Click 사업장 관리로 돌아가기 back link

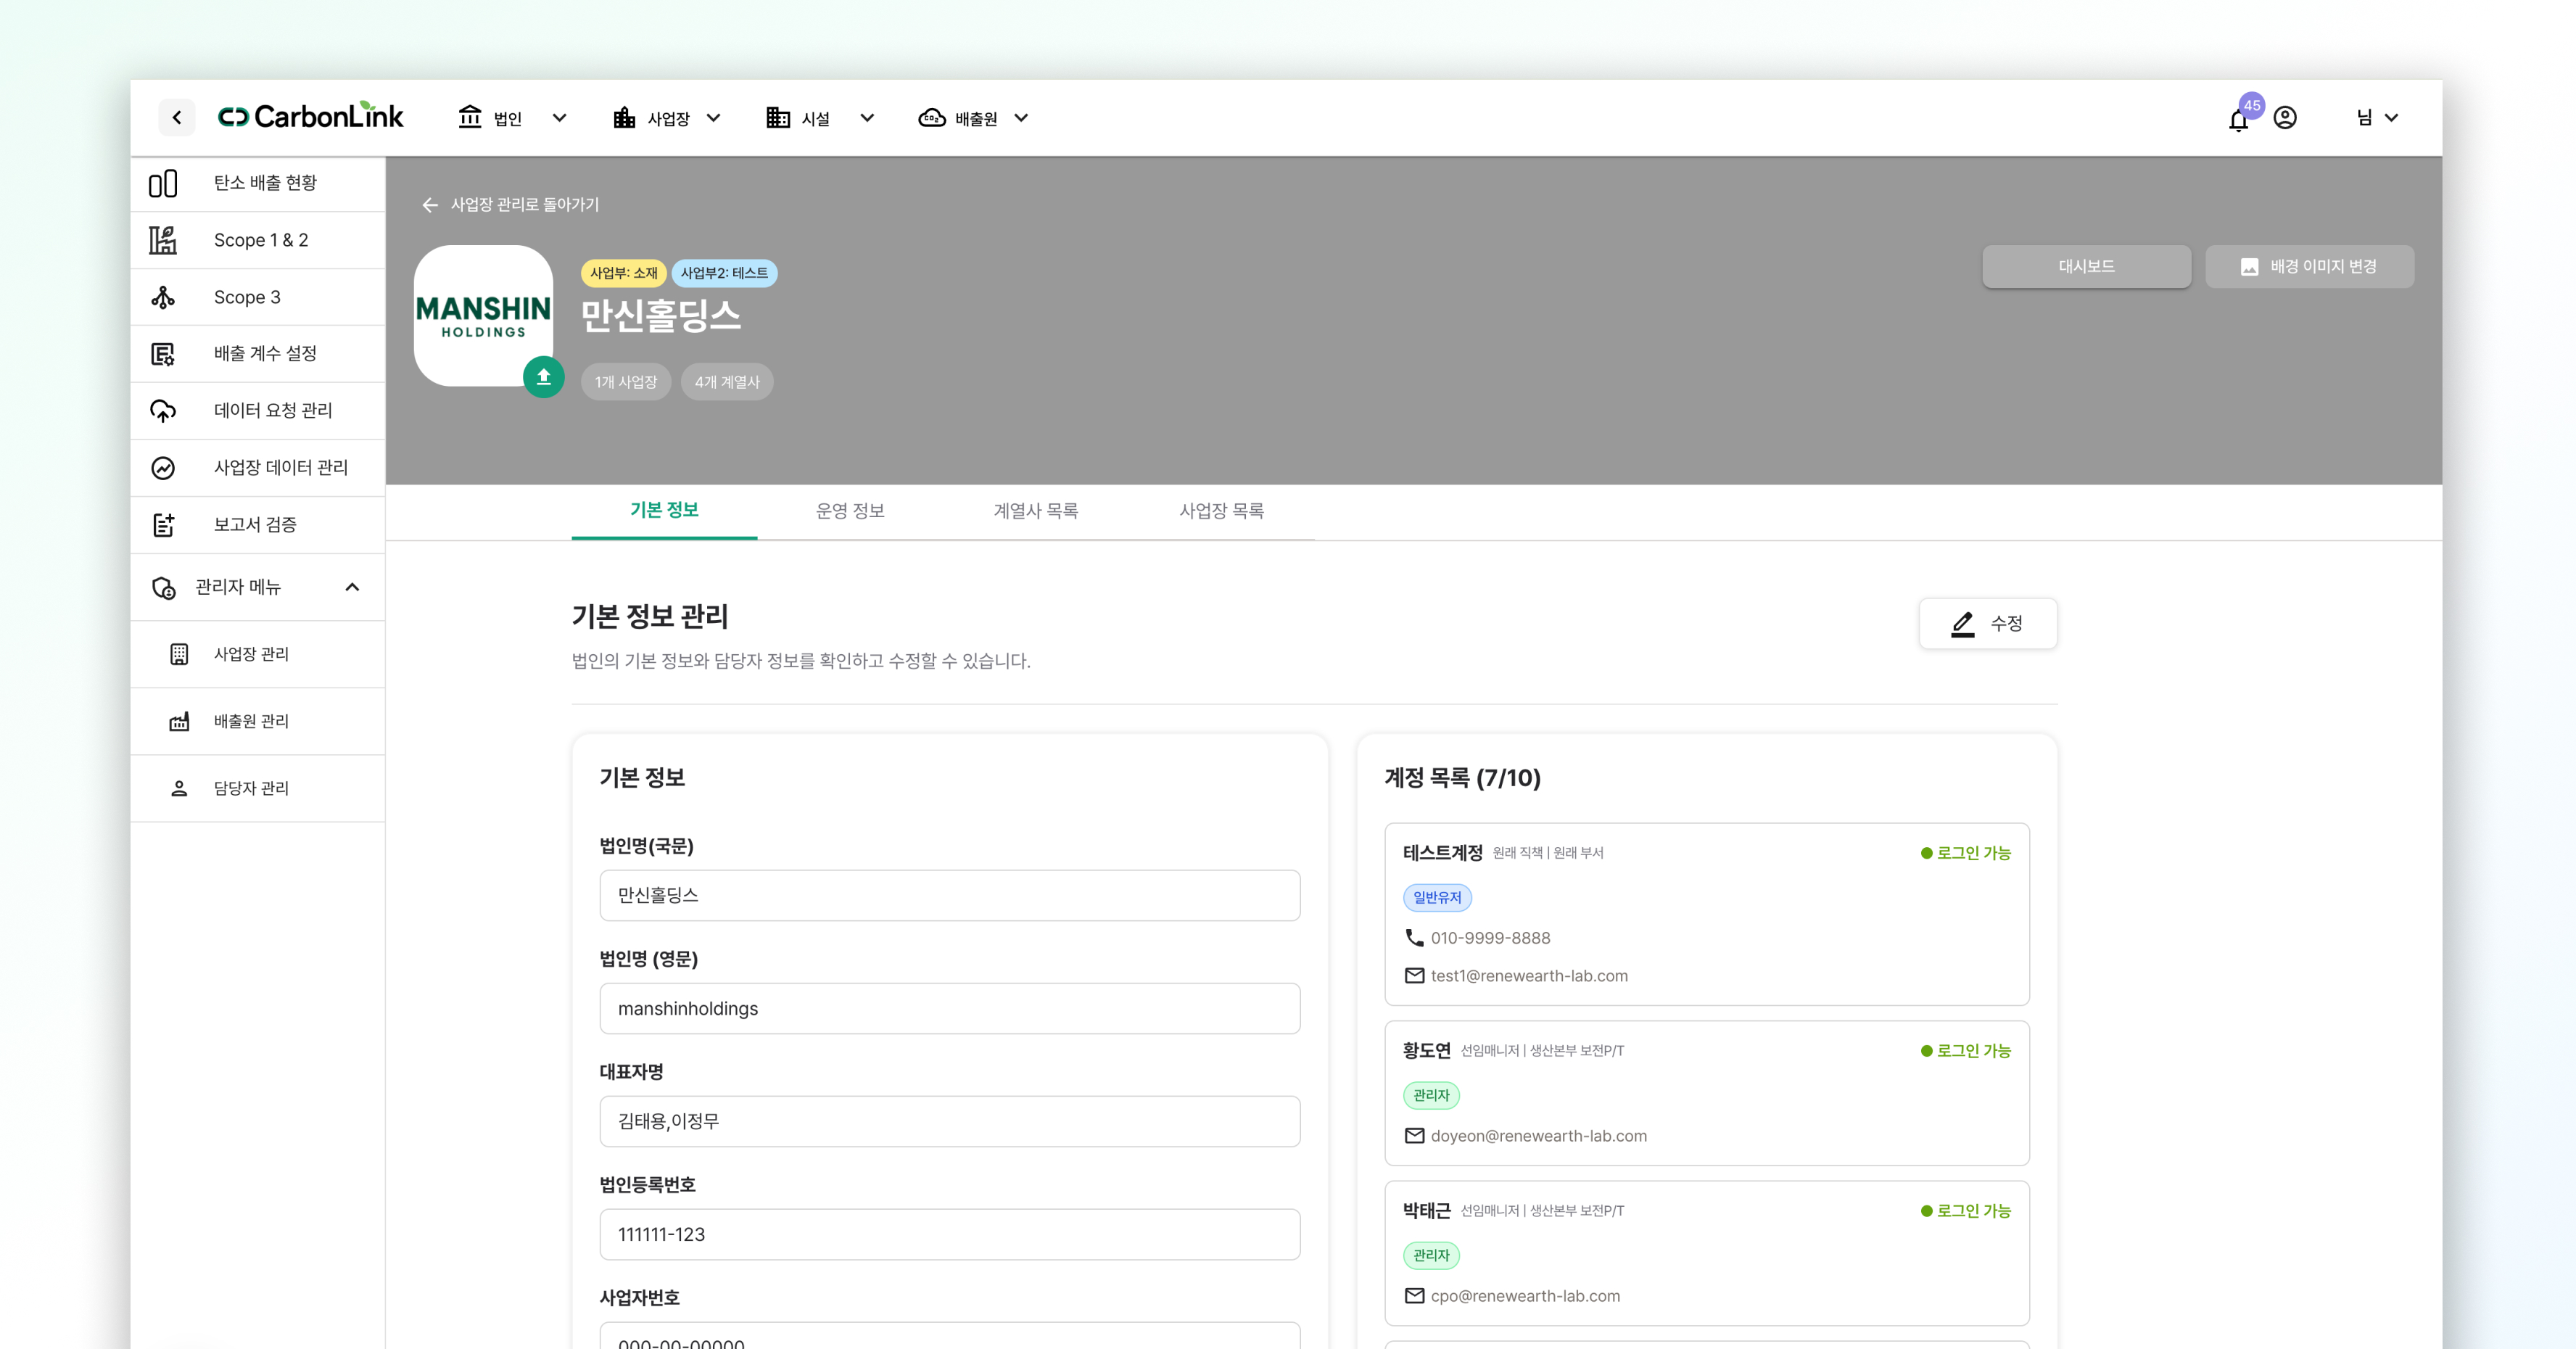pos(511,205)
